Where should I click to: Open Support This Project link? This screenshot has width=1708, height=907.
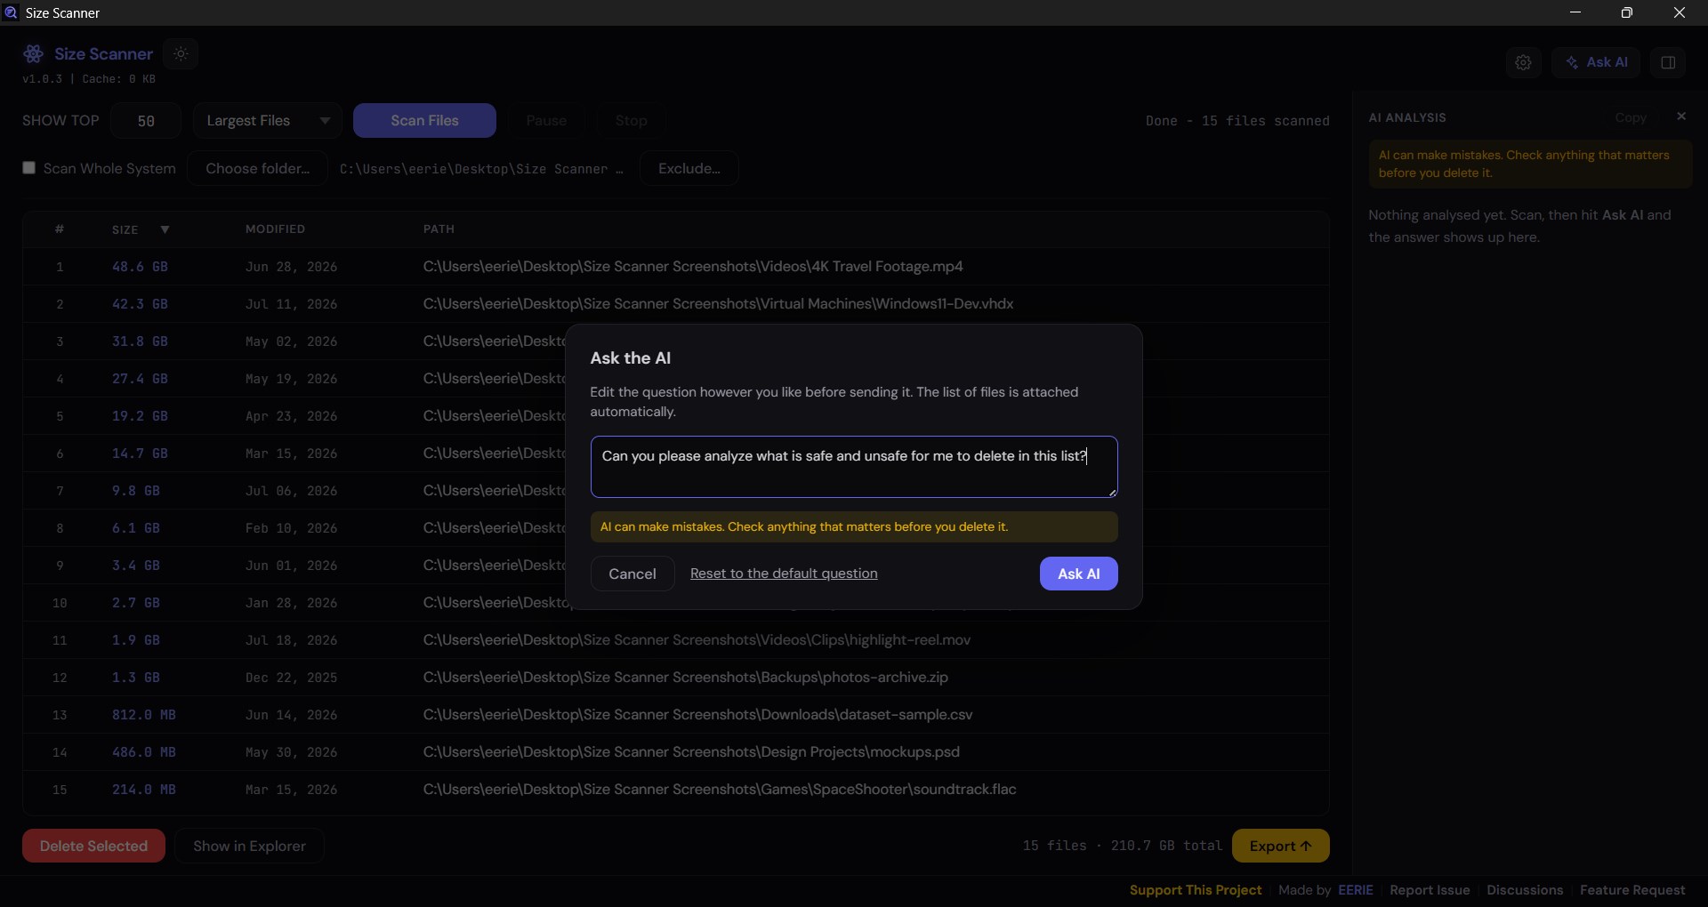(1196, 890)
